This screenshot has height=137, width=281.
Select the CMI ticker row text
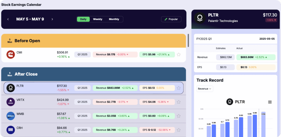[19, 52]
